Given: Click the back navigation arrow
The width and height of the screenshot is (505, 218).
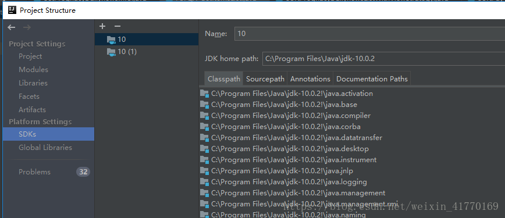Looking at the screenshot, I should pyautogui.click(x=12, y=27).
